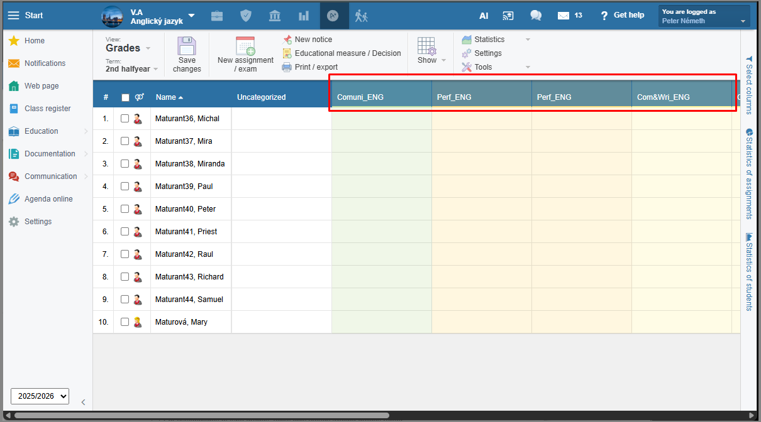Open the logged-in user Peter Németh dropdown
Image resolution: width=761 pixels, height=422 pixels.
(704, 16)
